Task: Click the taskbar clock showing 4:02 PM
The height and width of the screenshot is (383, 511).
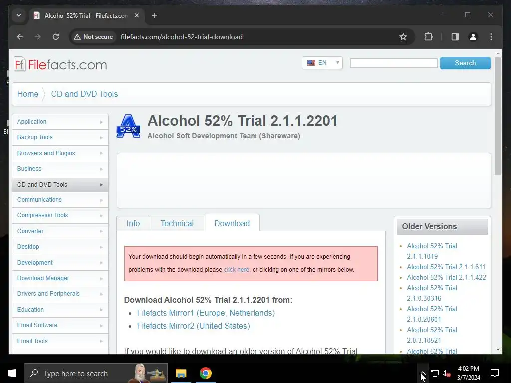Action: pos(468,373)
